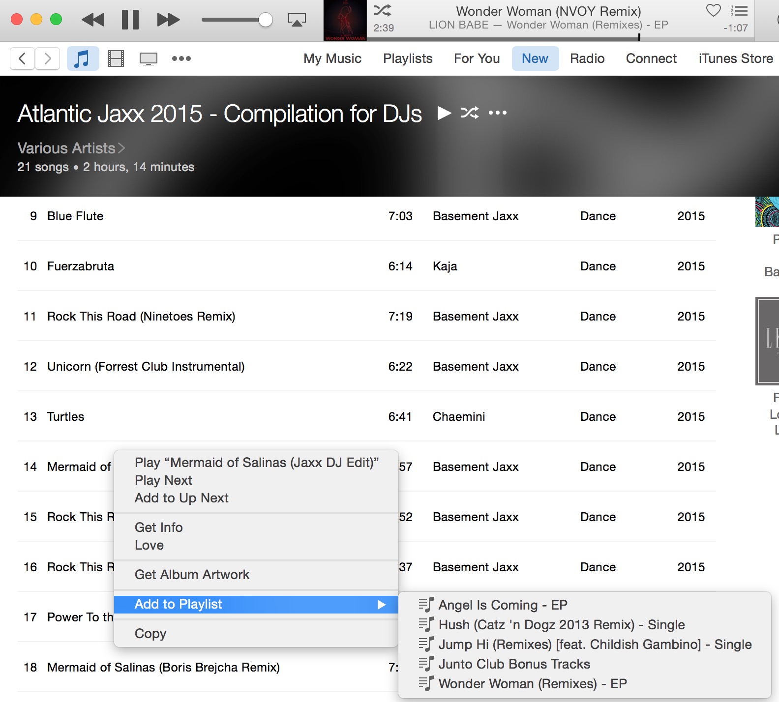Select track 9 Blue Flute
Screen dimensions: 779x702
(x=366, y=216)
